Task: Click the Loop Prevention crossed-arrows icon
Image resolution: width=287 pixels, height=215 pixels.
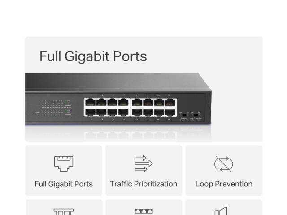Action: tap(224, 164)
